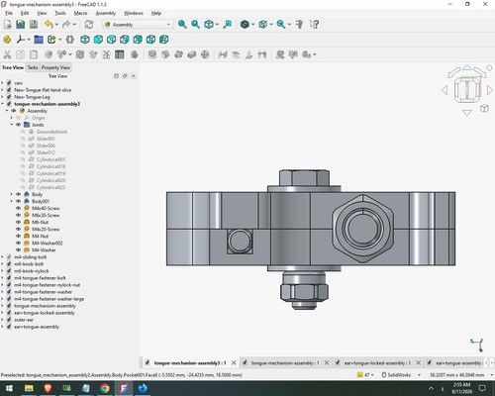The width and height of the screenshot is (495, 396).
Task: Show the hidden Slider001 joint
Action: click(23, 139)
